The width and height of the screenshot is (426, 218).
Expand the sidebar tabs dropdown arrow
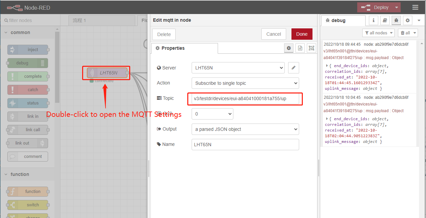tap(419, 20)
